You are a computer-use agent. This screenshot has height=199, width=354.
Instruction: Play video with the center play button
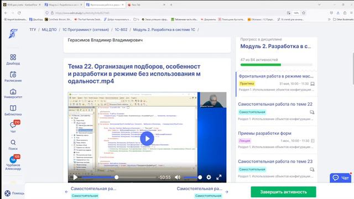point(147,139)
